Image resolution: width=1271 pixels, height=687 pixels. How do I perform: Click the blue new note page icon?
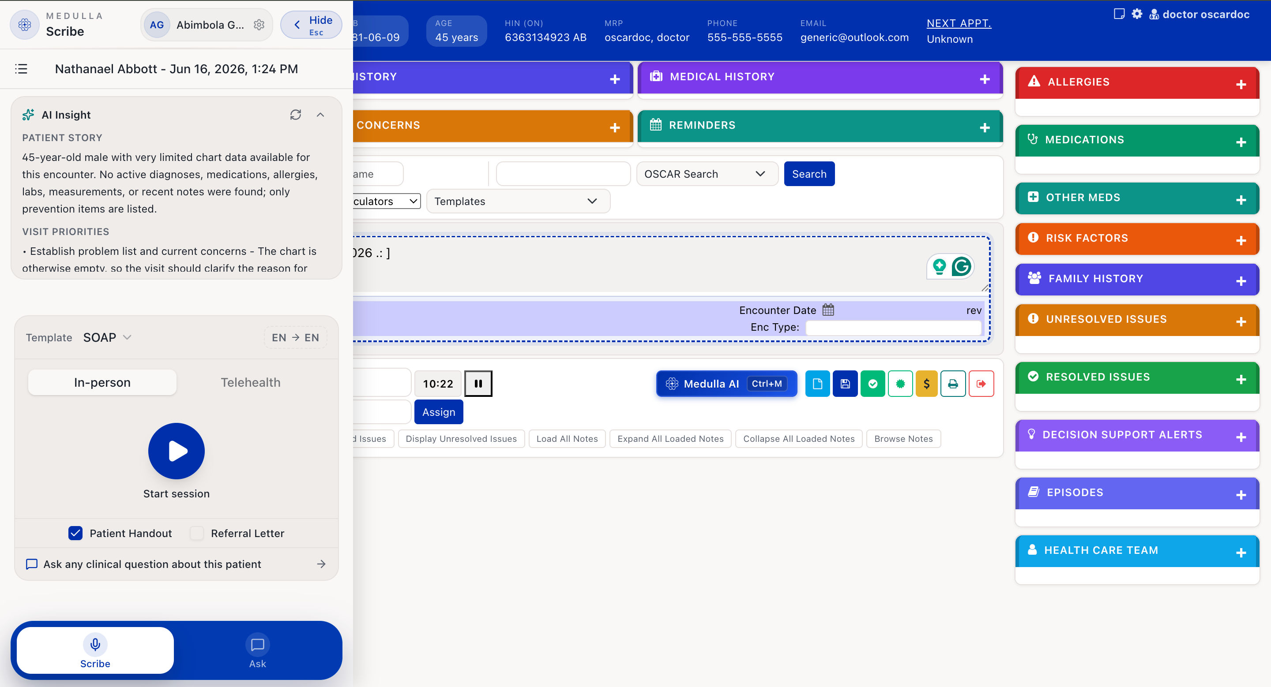tap(818, 384)
